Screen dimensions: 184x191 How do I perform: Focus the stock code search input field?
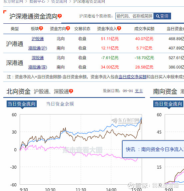click(x=134, y=16)
